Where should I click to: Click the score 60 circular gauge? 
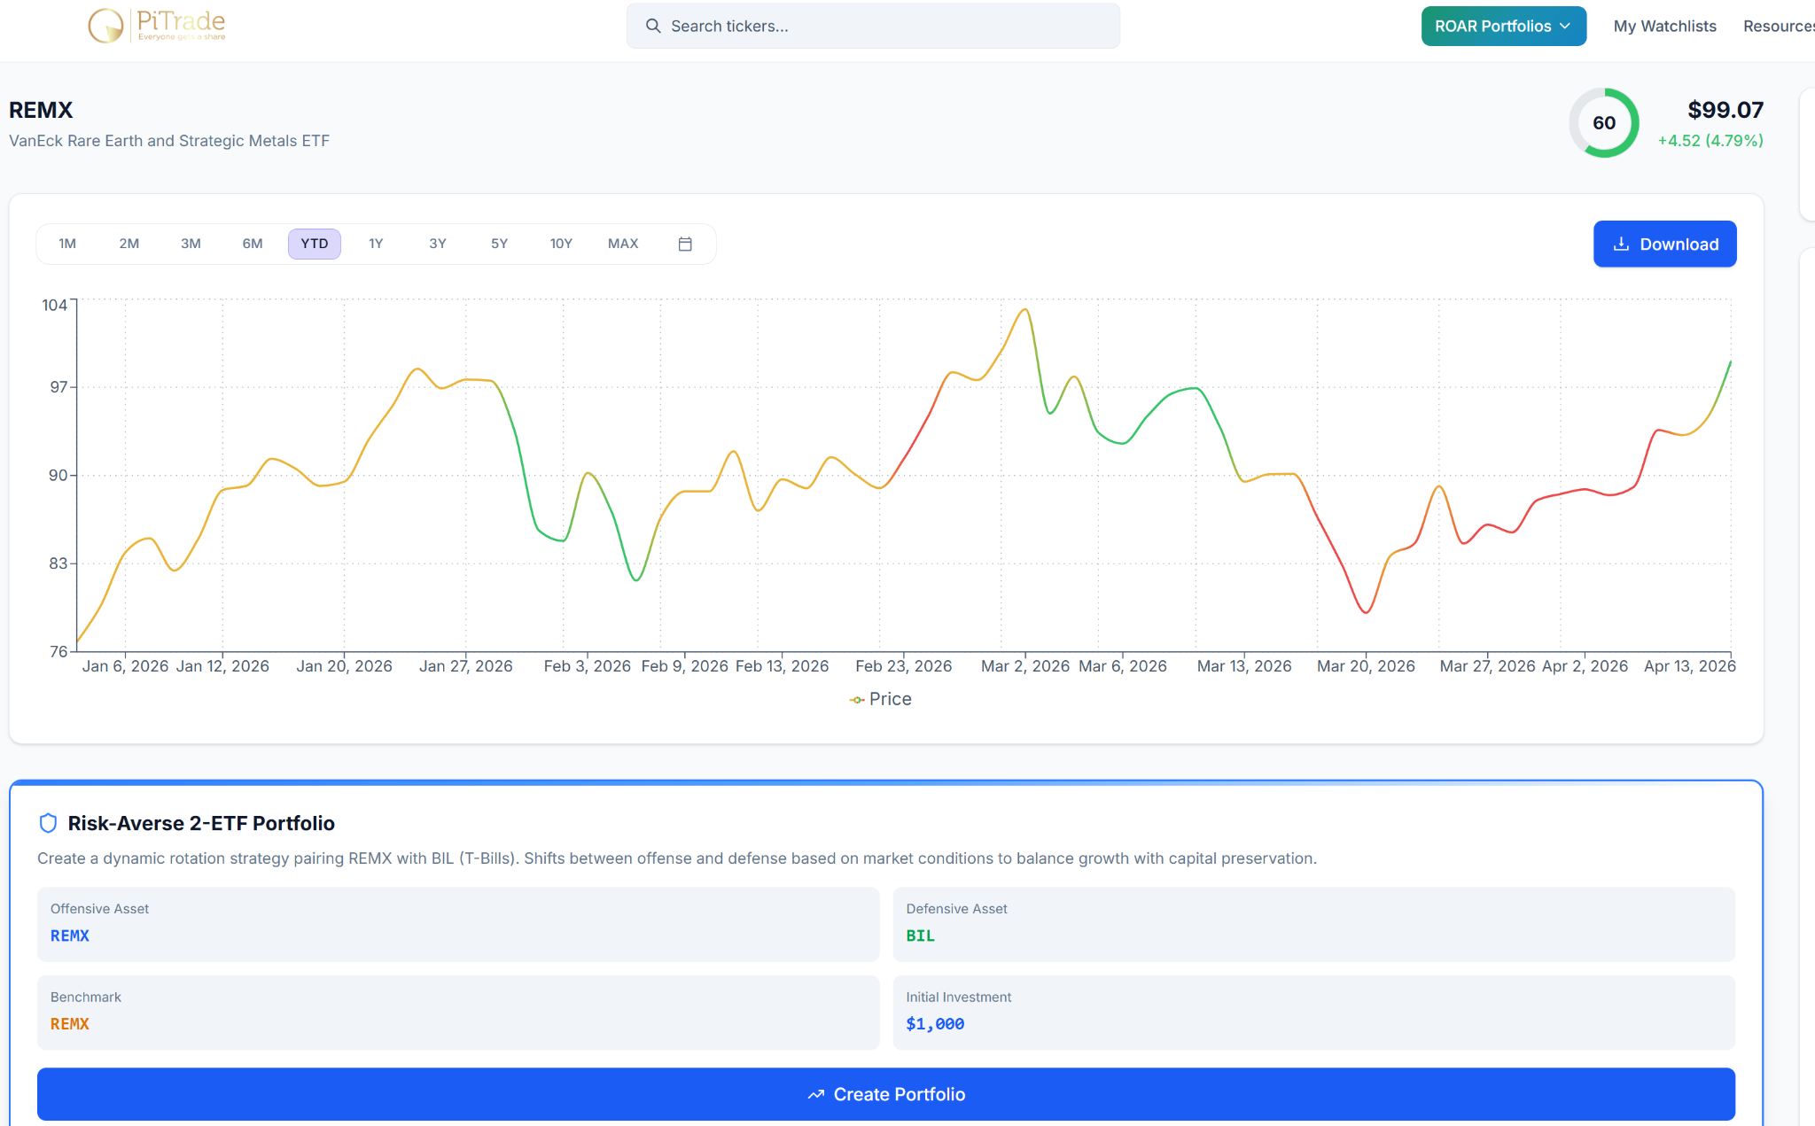point(1603,123)
